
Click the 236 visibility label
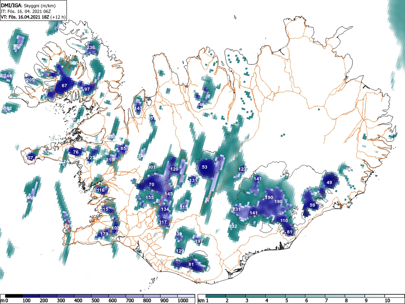click(91, 47)
